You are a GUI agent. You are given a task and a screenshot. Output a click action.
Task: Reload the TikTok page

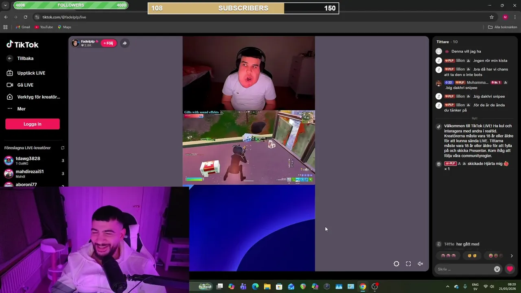pos(25,17)
